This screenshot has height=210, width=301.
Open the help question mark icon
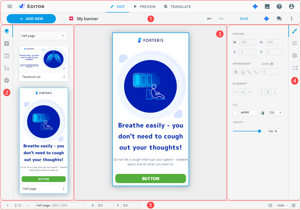point(279,7)
